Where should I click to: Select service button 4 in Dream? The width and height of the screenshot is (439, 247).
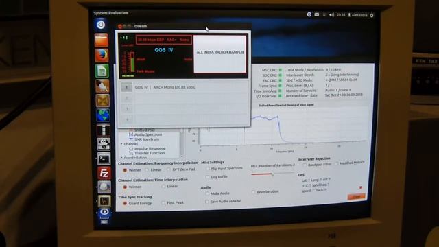point(128,119)
